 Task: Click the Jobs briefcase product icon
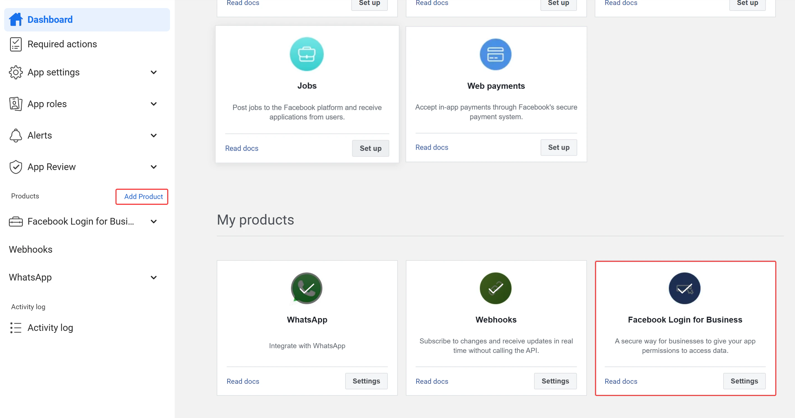(307, 54)
